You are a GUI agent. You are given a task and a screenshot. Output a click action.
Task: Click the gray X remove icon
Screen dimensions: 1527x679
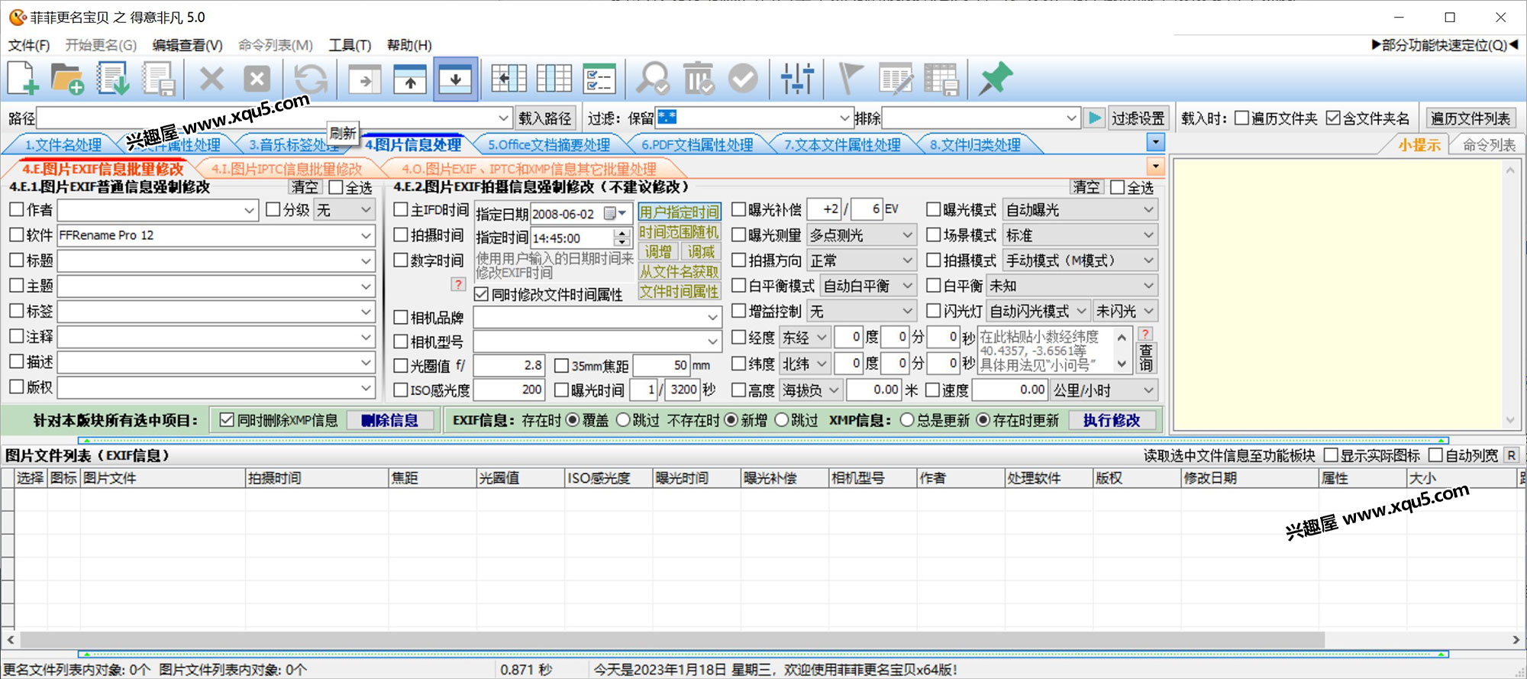point(211,79)
